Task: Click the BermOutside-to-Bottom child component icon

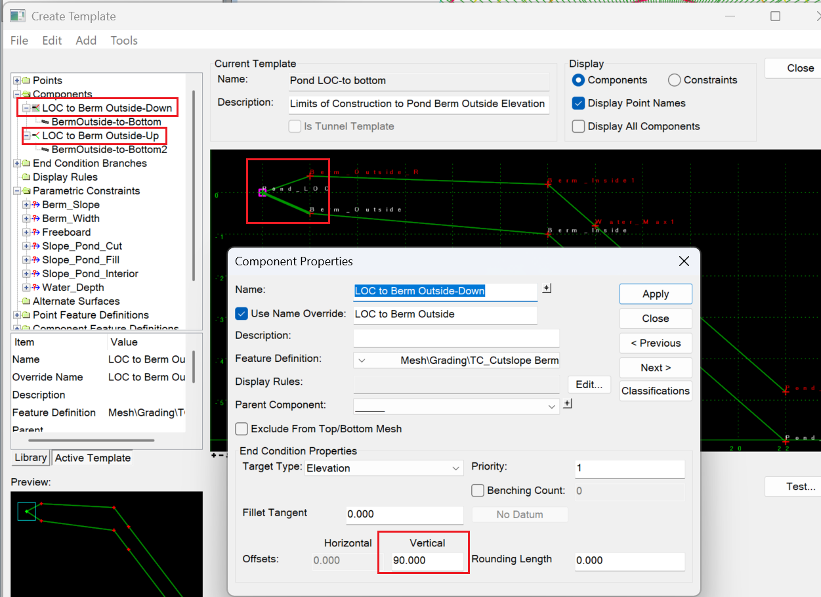Action: point(45,122)
